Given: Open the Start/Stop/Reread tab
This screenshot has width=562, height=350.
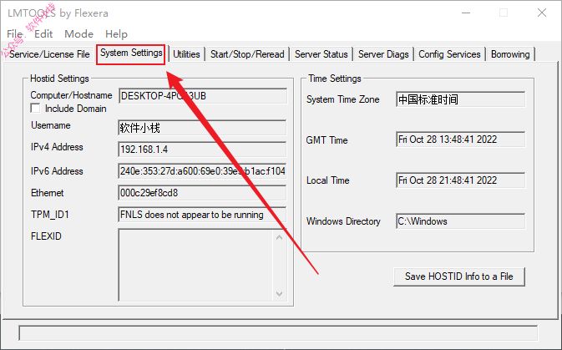Looking at the screenshot, I should [247, 54].
